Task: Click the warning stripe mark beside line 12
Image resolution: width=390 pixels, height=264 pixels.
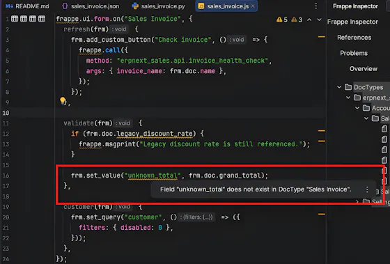Action: coord(322,131)
